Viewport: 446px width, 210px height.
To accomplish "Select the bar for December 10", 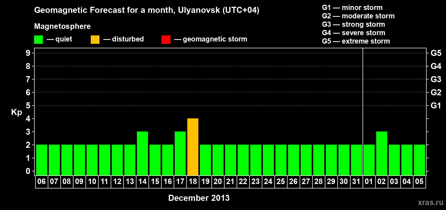I will pyautogui.click(x=92, y=160).
